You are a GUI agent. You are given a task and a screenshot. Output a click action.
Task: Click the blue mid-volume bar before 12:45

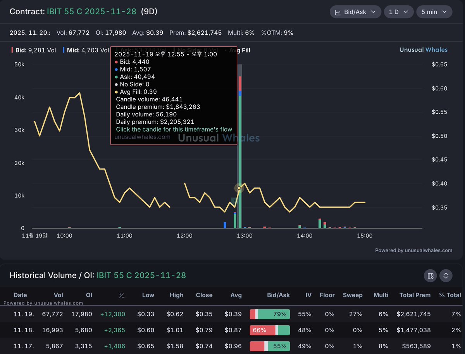tap(225, 225)
